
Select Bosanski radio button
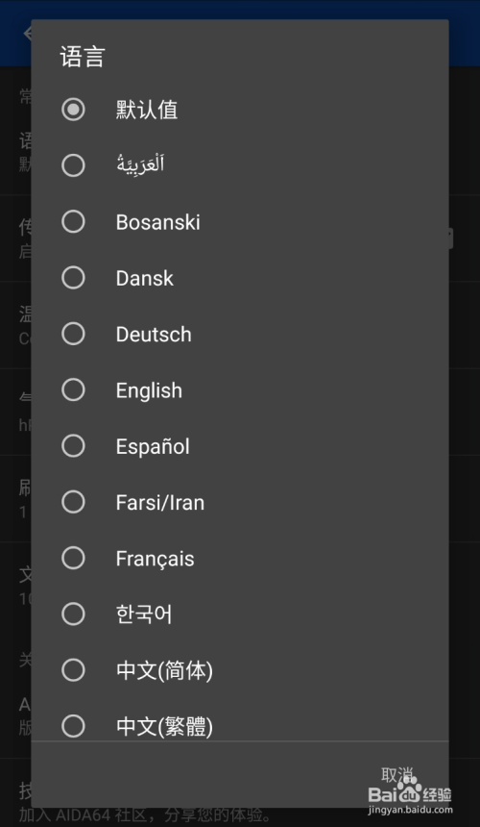pos(73,221)
